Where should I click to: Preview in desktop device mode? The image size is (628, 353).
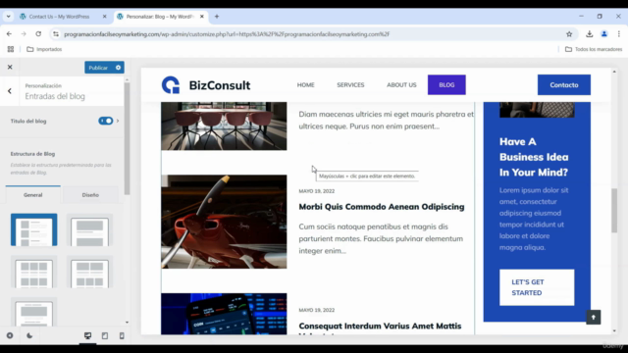(87, 335)
